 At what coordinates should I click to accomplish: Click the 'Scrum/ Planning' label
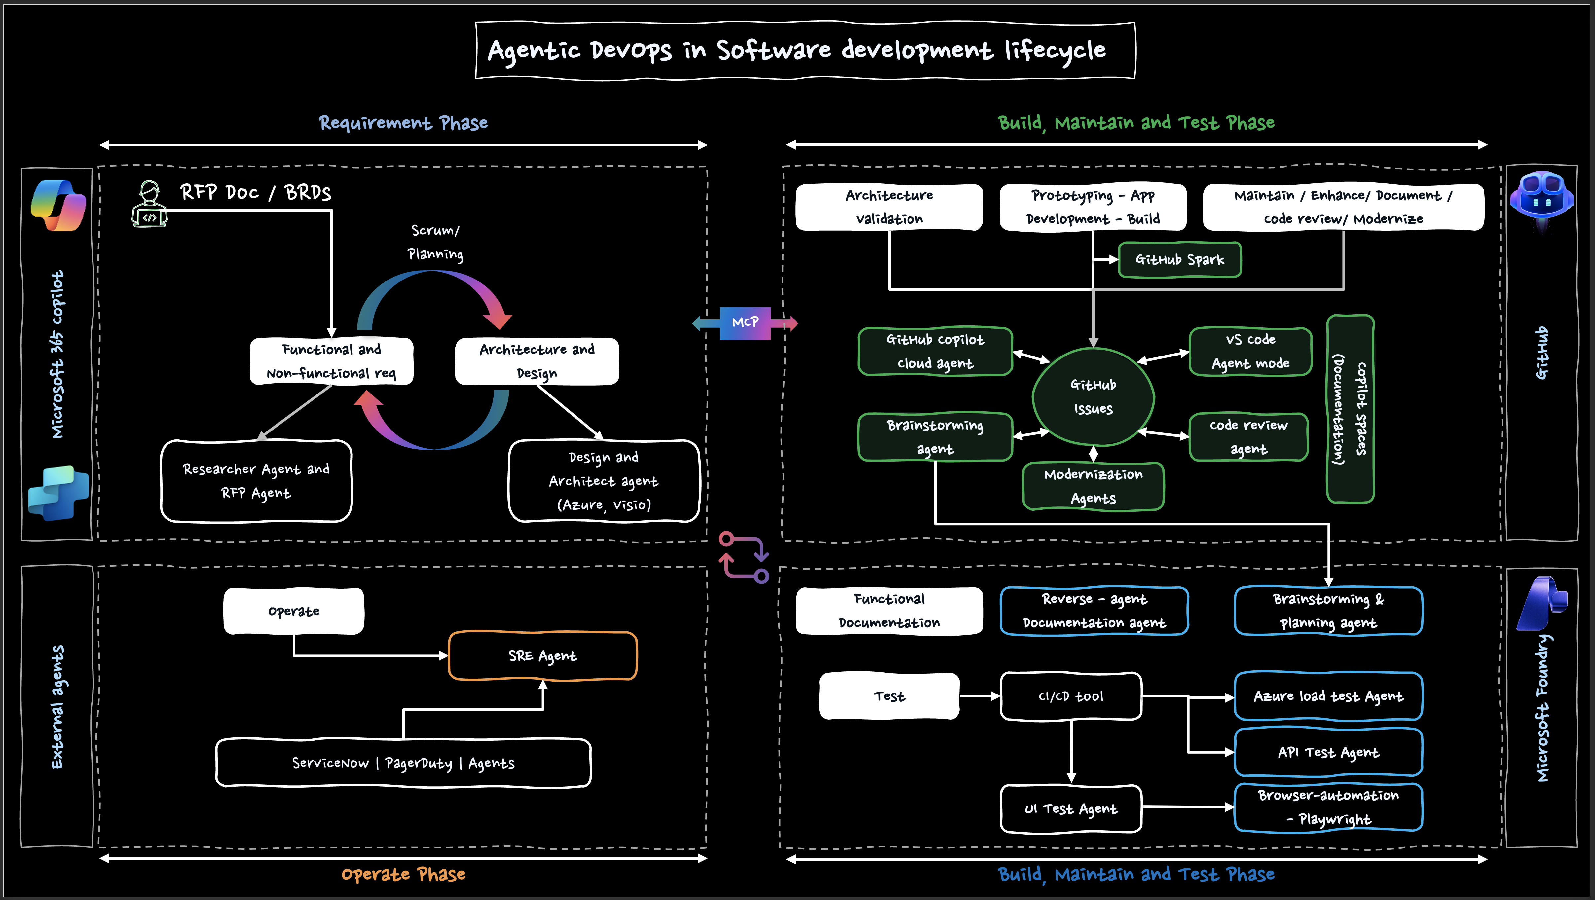[x=435, y=242]
